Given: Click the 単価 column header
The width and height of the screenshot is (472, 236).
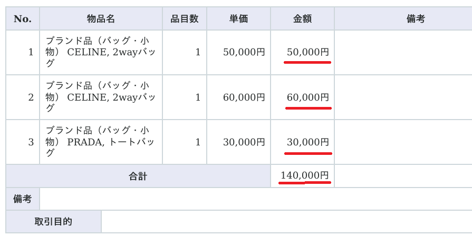Looking at the screenshot, I should coord(238,19).
